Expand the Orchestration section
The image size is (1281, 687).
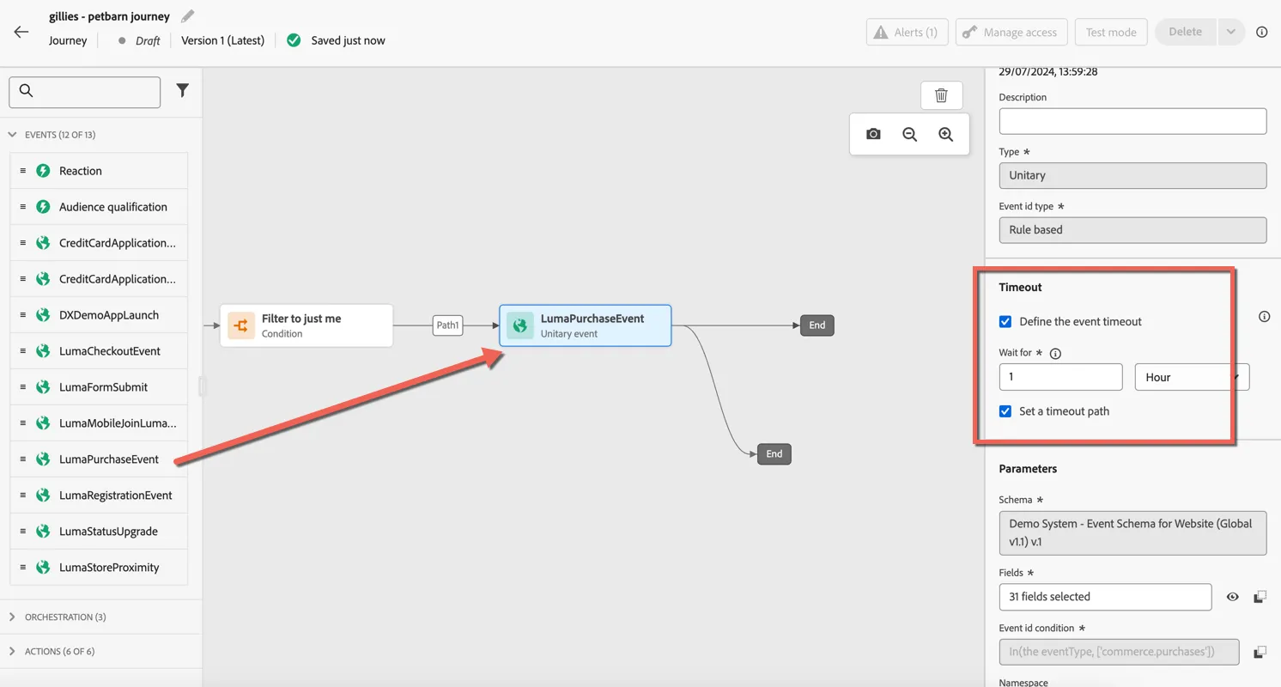click(12, 617)
